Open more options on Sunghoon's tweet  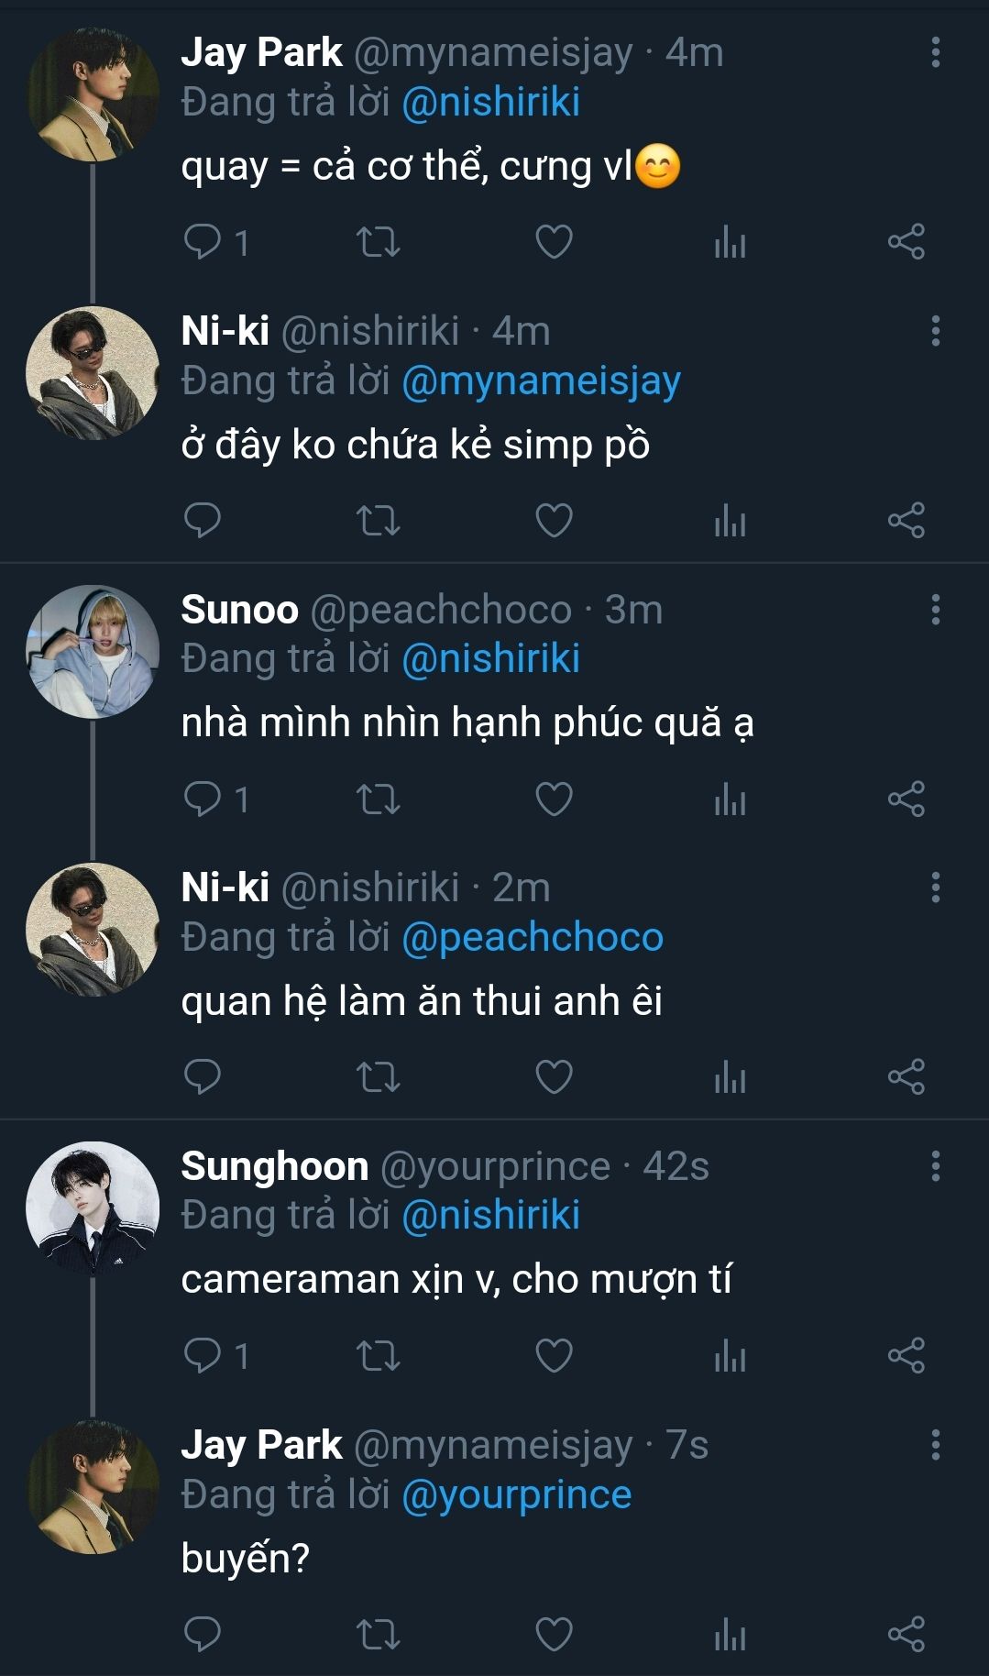tap(935, 1166)
